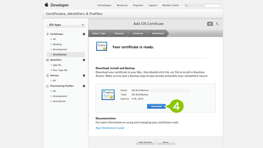Screen dimensions: 263x148
Task: Click the Download, Install and Backup heading
Action: coord(115,68)
